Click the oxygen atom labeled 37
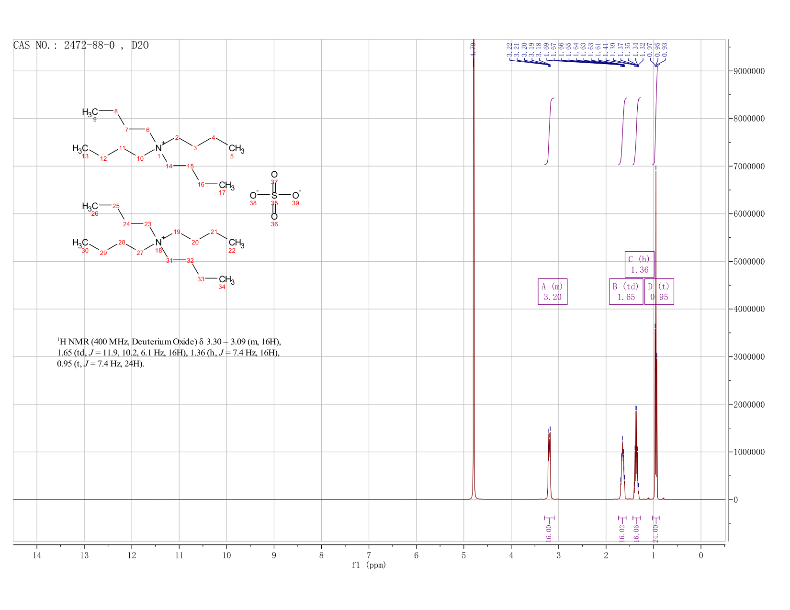This screenshot has width=790, height=610. [x=274, y=175]
